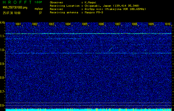Click the 0.7 frequency axis label
This screenshot has height=111, width=174.
[x=2, y=92]
